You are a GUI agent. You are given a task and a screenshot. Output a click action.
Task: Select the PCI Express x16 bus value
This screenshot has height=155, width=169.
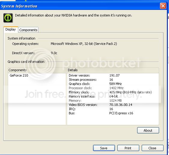pos(121,113)
